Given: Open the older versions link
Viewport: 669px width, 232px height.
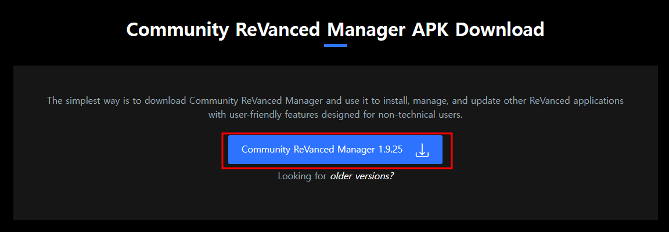Looking at the screenshot, I should [x=362, y=176].
